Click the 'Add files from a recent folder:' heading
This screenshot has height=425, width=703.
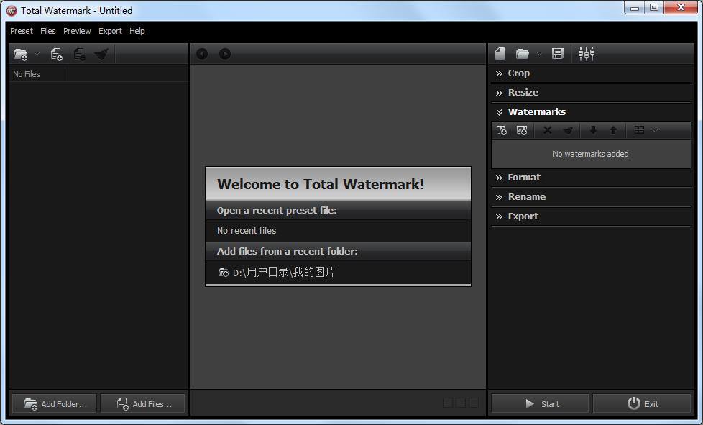[x=288, y=251]
